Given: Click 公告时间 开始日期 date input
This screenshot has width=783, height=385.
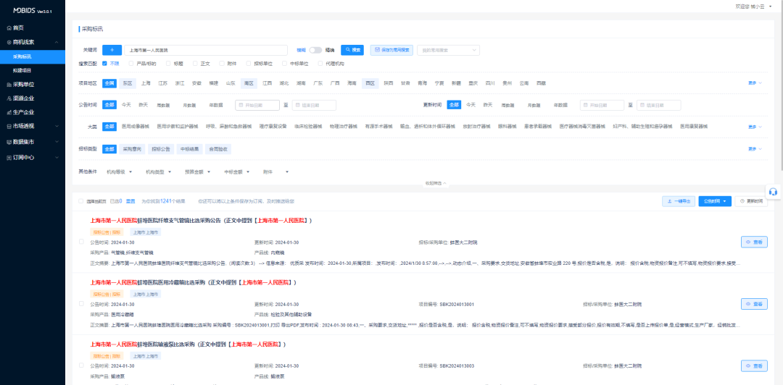Looking at the screenshot, I should pos(257,105).
